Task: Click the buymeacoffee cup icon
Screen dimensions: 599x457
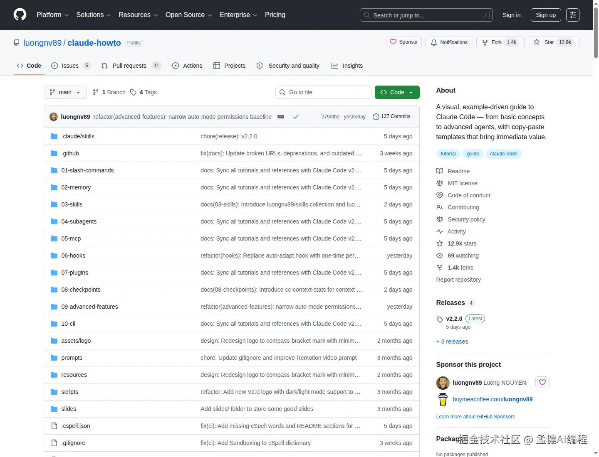Action: (443, 399)
